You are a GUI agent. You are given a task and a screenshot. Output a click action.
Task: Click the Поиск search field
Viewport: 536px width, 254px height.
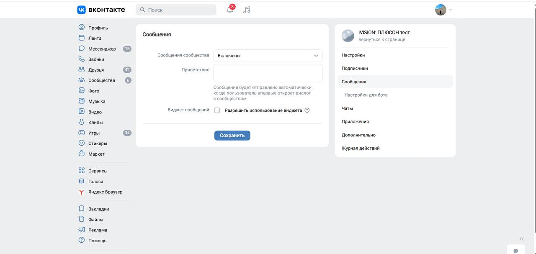[x=176, y=10]
